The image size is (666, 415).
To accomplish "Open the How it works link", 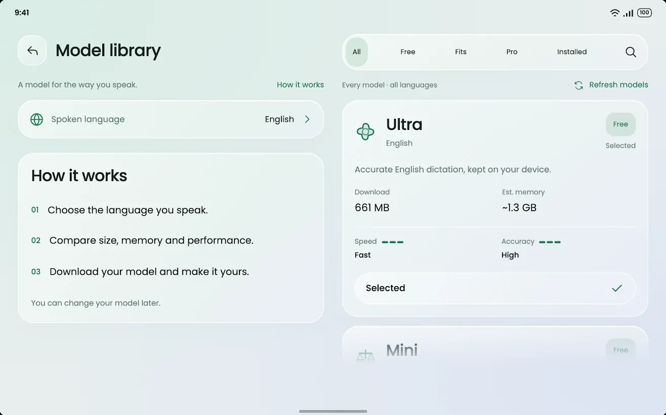I will (x=300, y=85).
